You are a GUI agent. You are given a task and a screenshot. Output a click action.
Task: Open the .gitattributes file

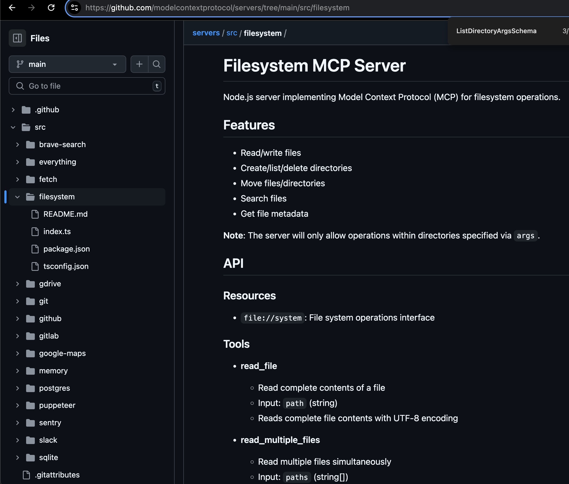click(57, 475)
